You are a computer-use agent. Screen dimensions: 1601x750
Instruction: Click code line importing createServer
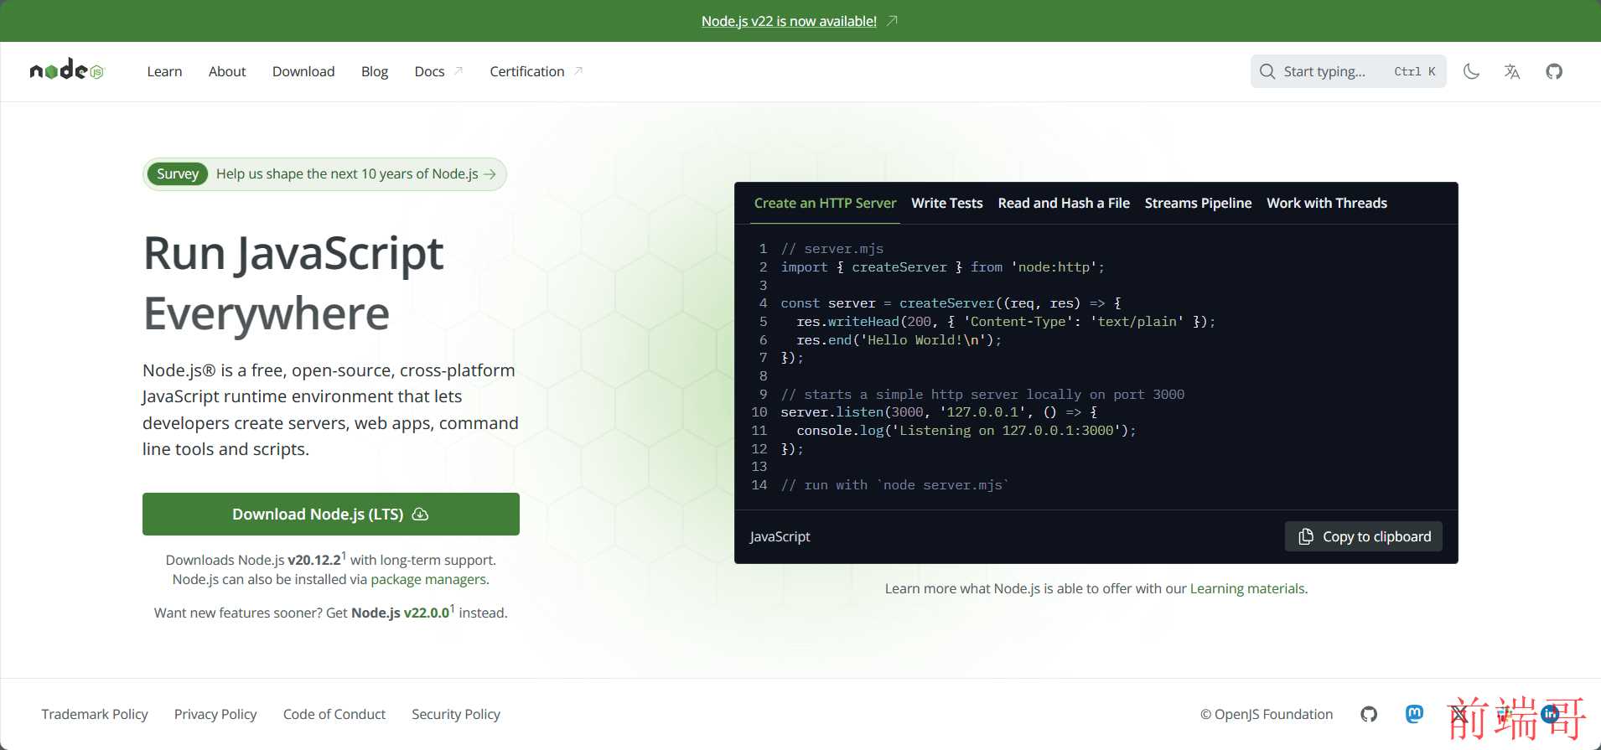point(943,267)
